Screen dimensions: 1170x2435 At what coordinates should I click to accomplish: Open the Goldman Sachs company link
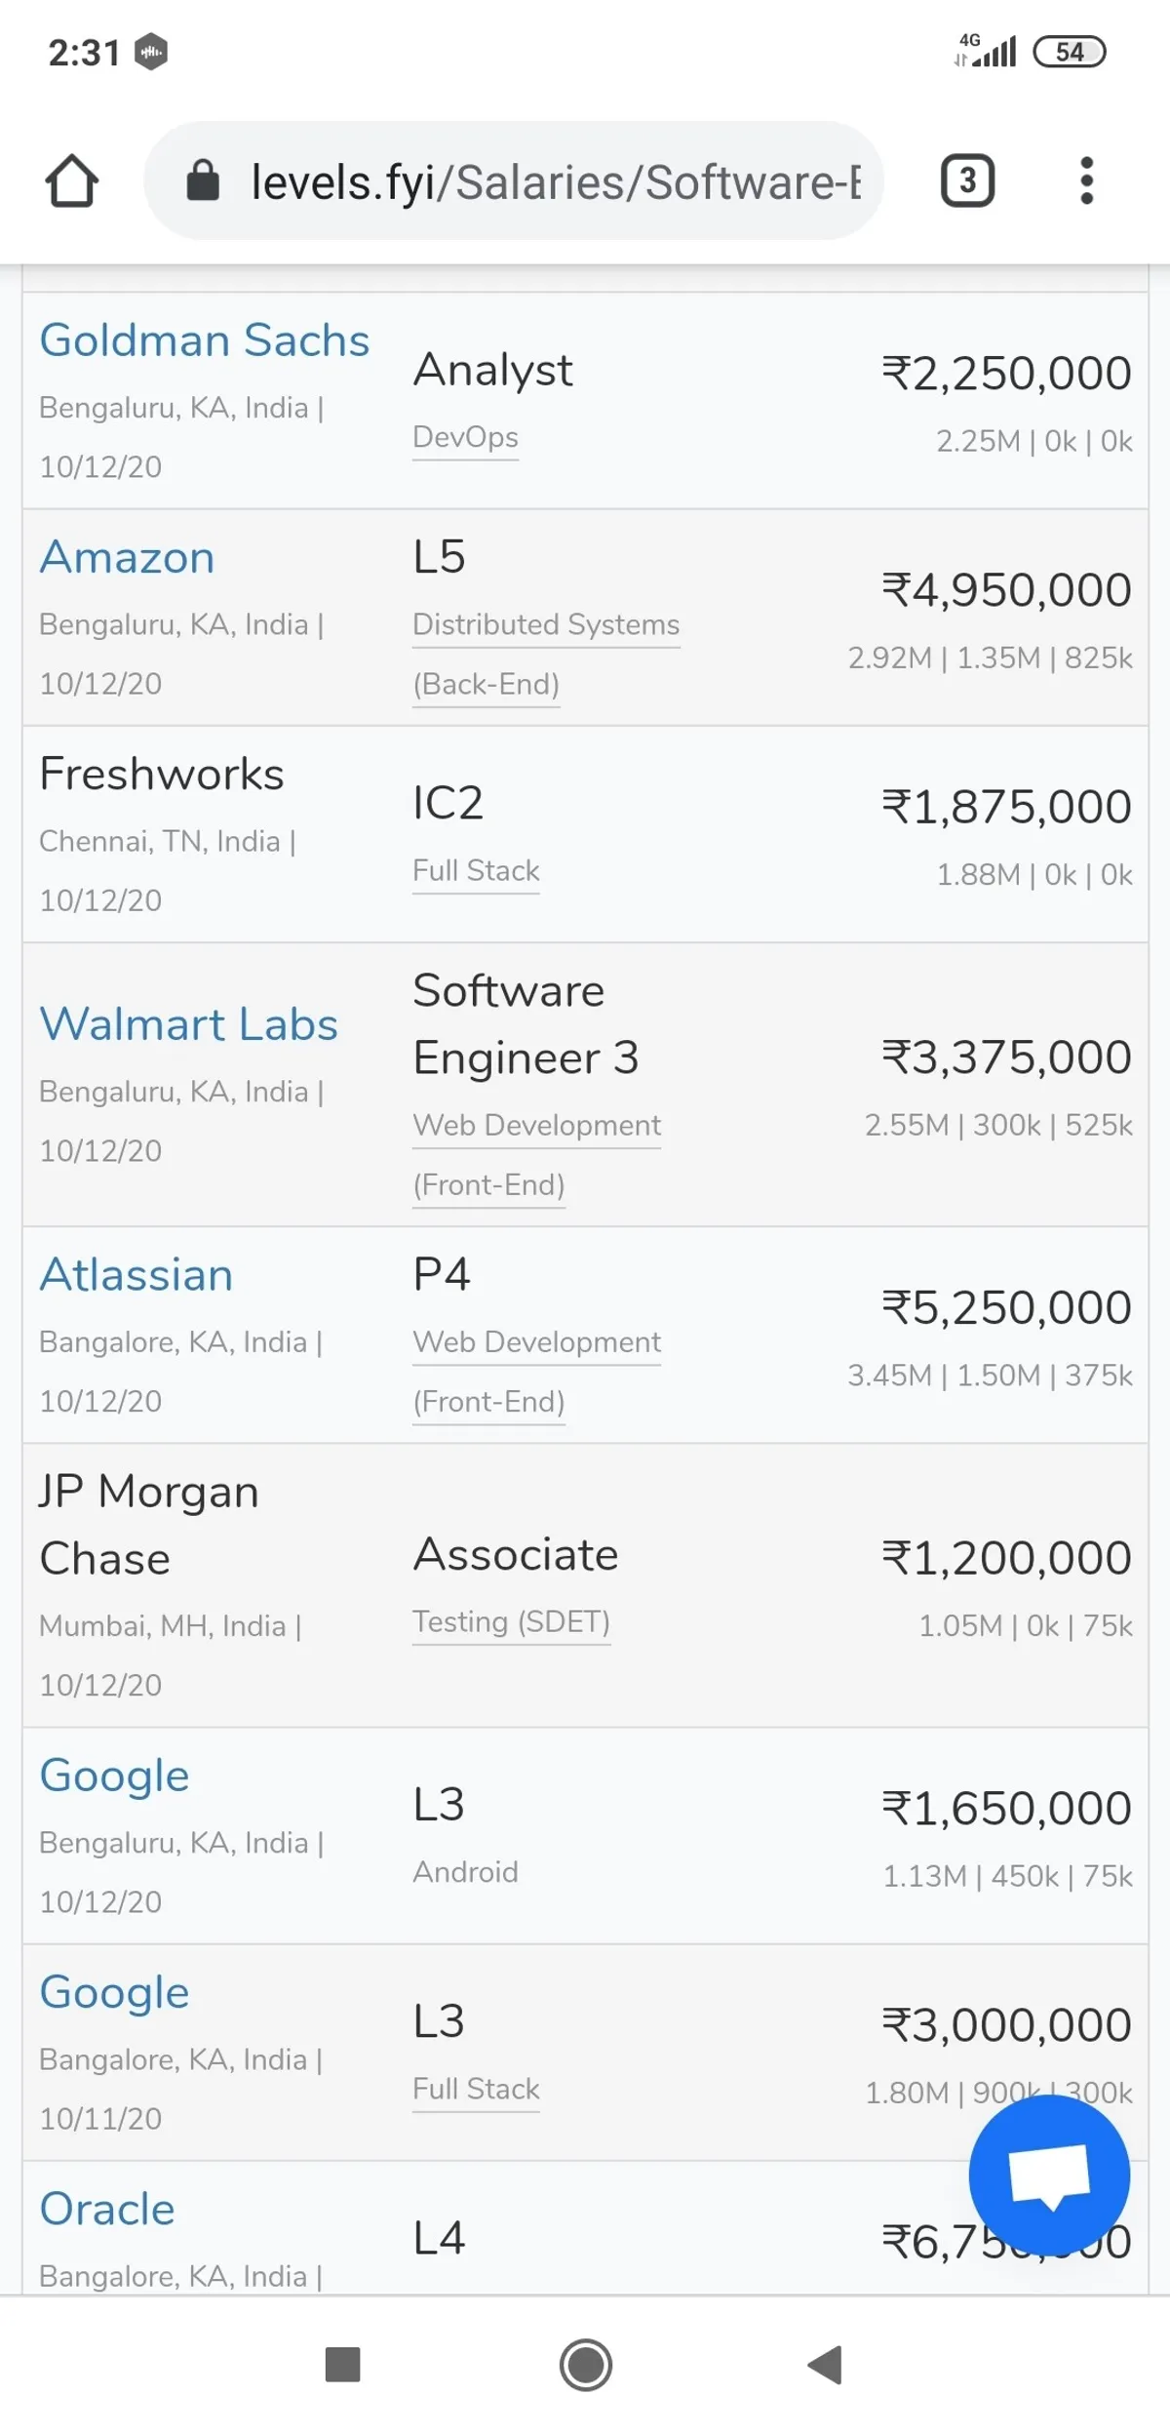coord(204,340)
